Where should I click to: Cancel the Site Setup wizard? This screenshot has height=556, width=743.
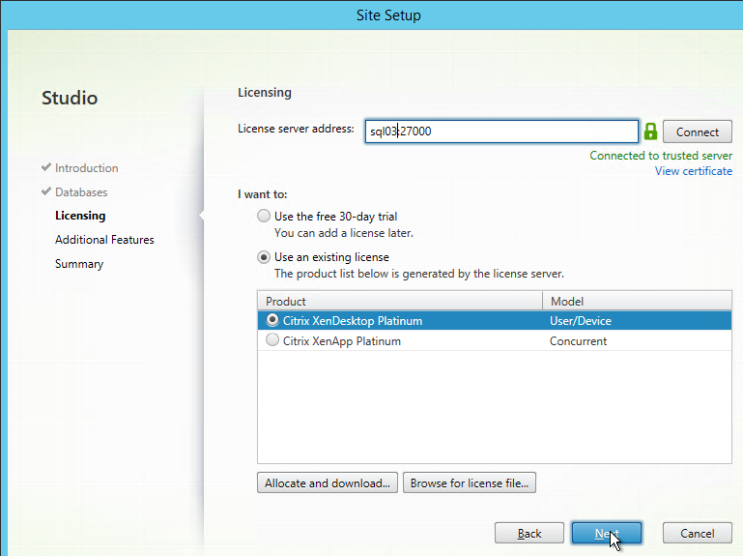(x=697, y=533)
